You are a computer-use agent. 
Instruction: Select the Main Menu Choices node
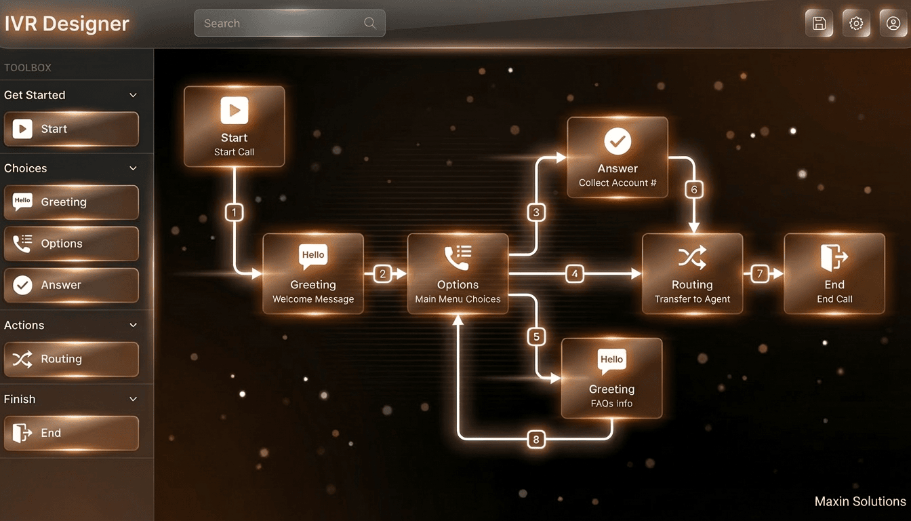click(458, 273)
